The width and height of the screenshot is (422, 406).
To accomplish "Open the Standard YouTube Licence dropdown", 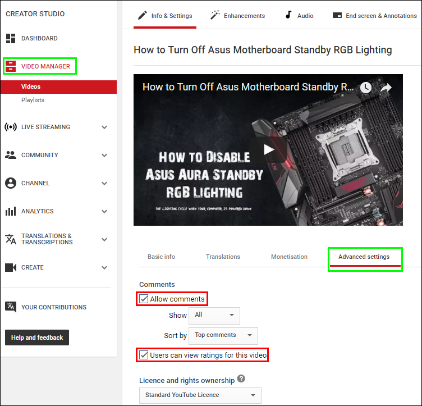I will coord(200,395).
